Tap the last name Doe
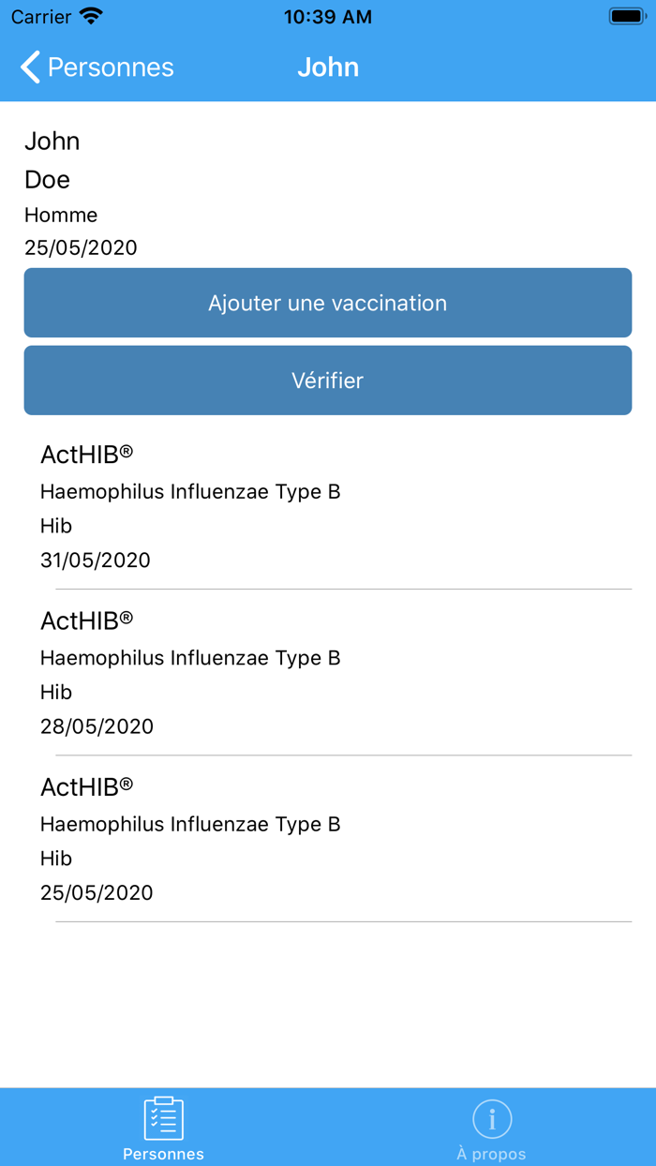 tap(48, 179)
